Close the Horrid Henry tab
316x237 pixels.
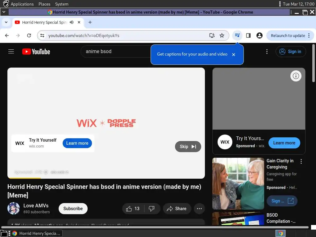tap(79, 22)
